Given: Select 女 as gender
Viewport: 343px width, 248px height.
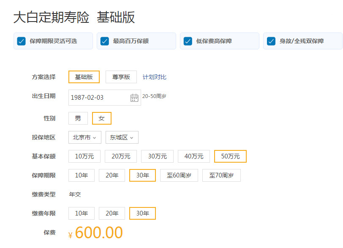Looking at the screenshot, I should 102,118.
